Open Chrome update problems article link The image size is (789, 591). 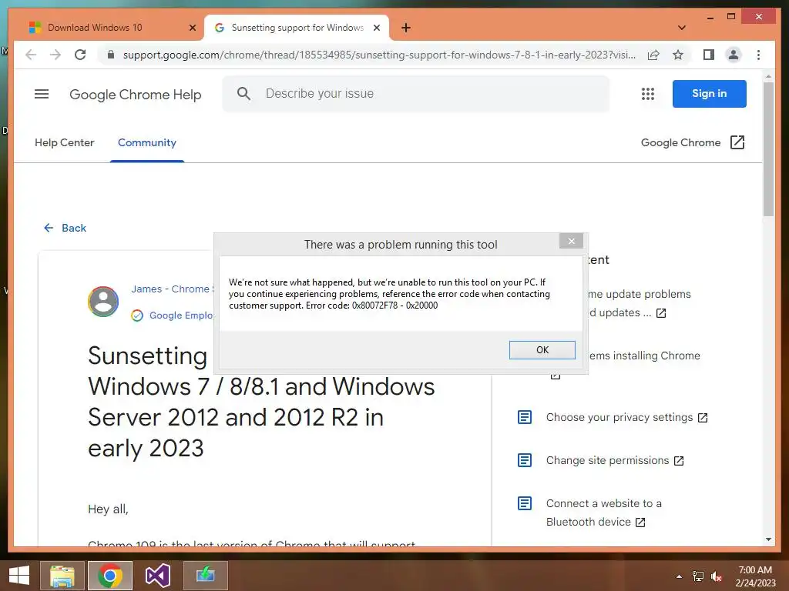coord(639,303)
